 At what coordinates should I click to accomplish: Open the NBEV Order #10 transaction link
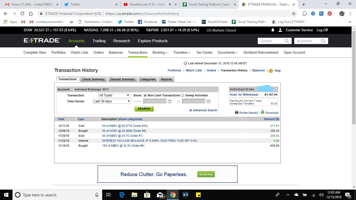click(125, 126)
